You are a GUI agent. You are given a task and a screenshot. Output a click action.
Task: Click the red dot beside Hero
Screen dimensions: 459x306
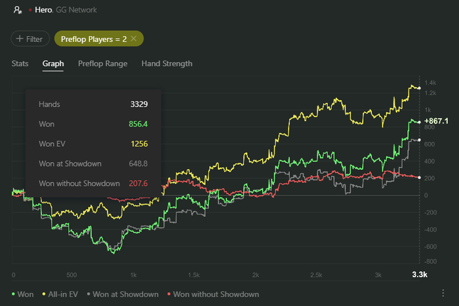point(30,11)
